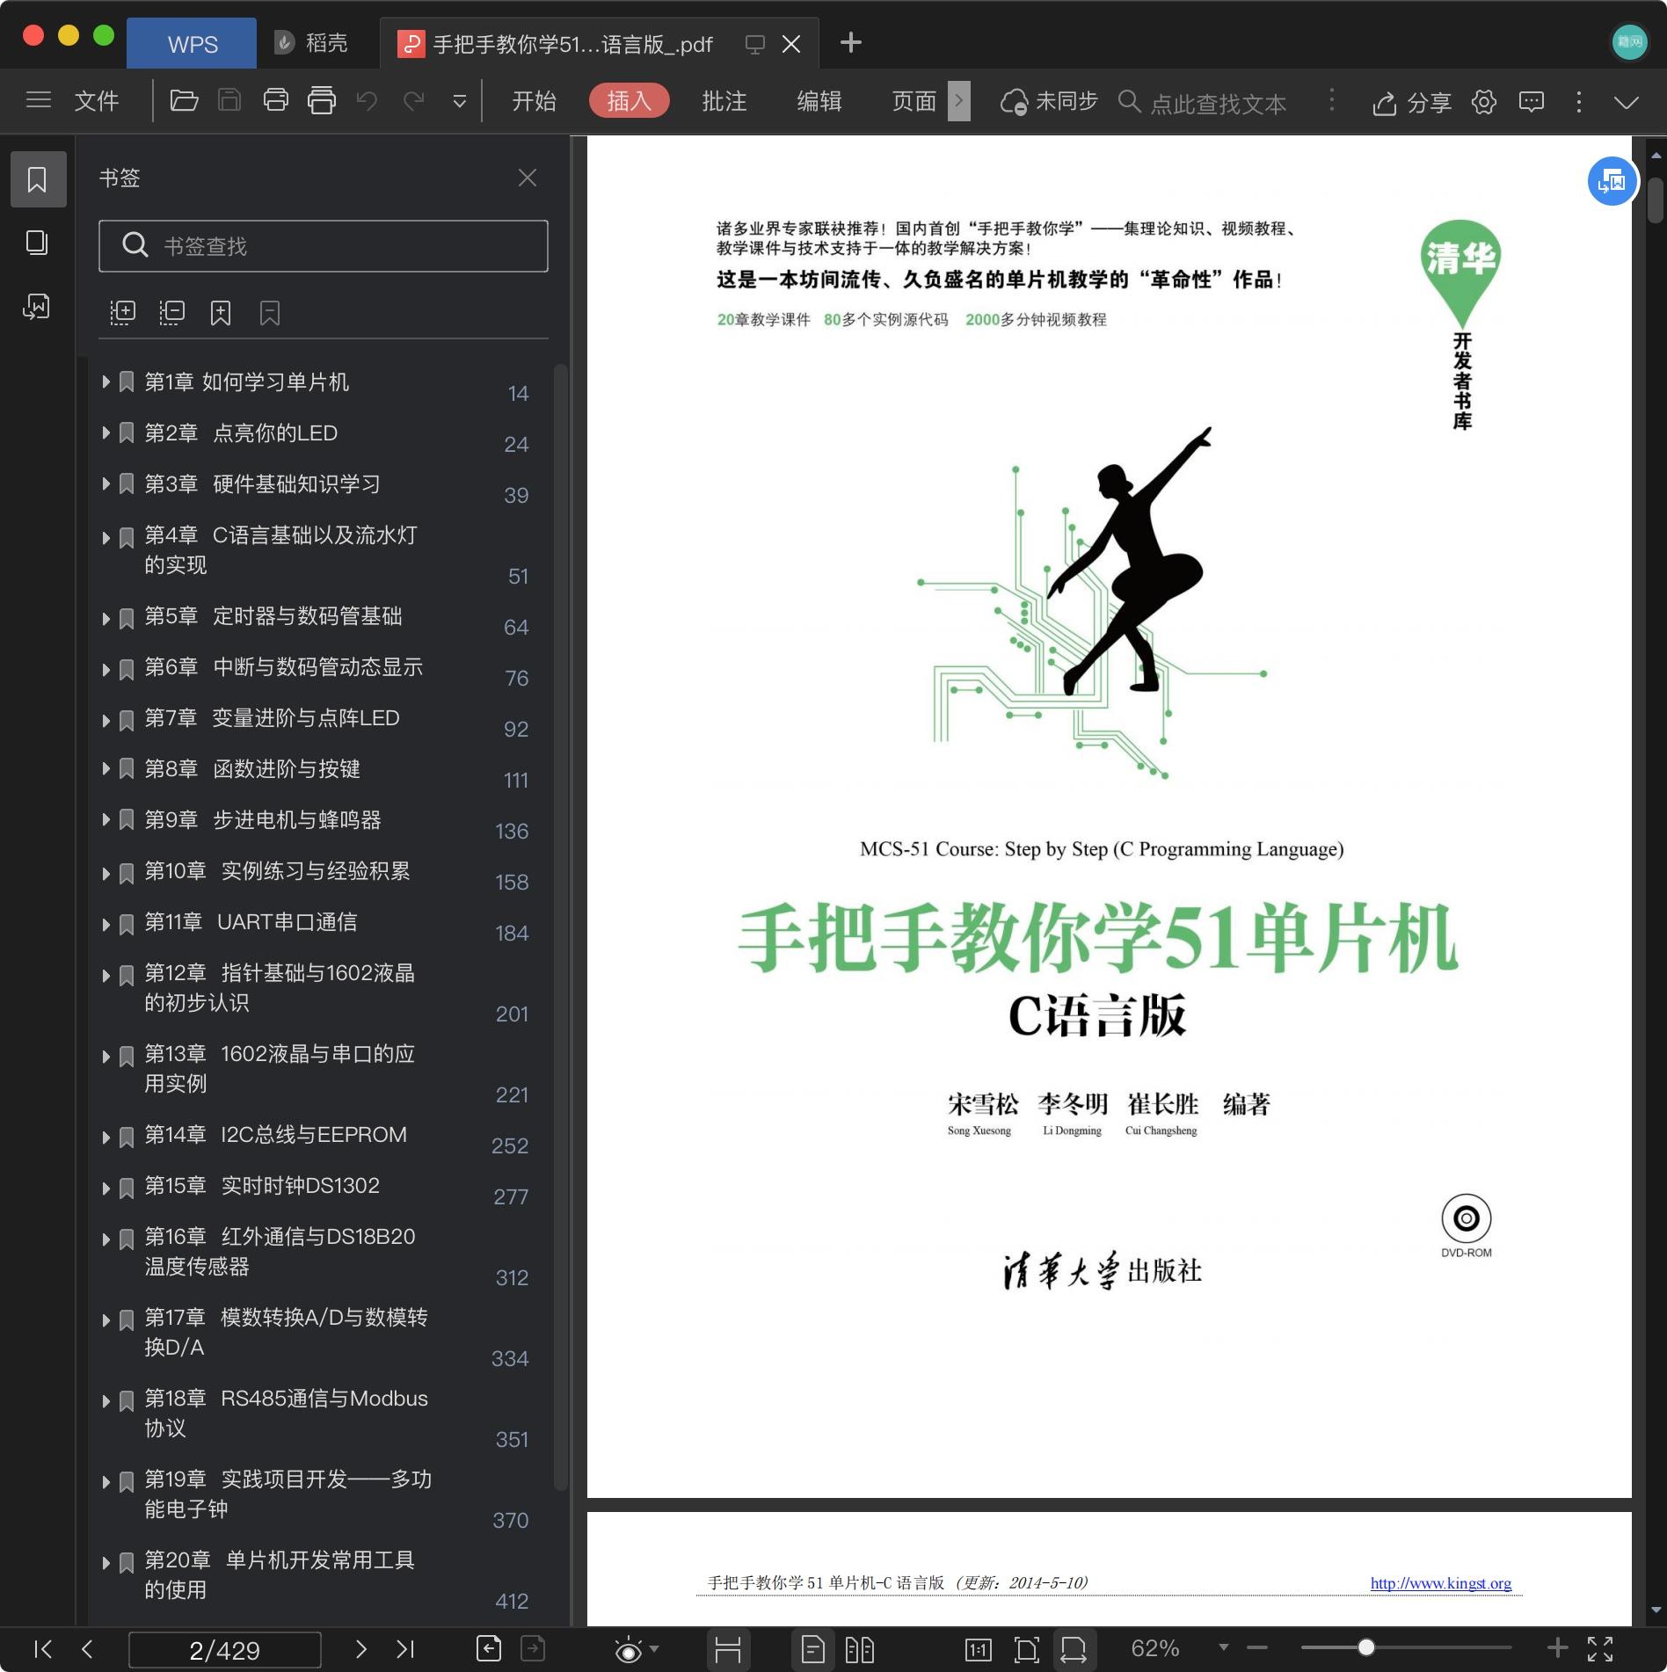
Task: Click the page number field 2/429
Action: pos(225,1650)
